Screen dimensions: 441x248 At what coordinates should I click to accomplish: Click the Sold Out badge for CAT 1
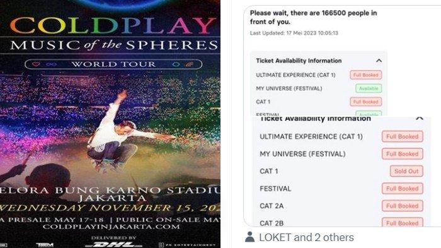pyautogui.click(x=406, y=171)
